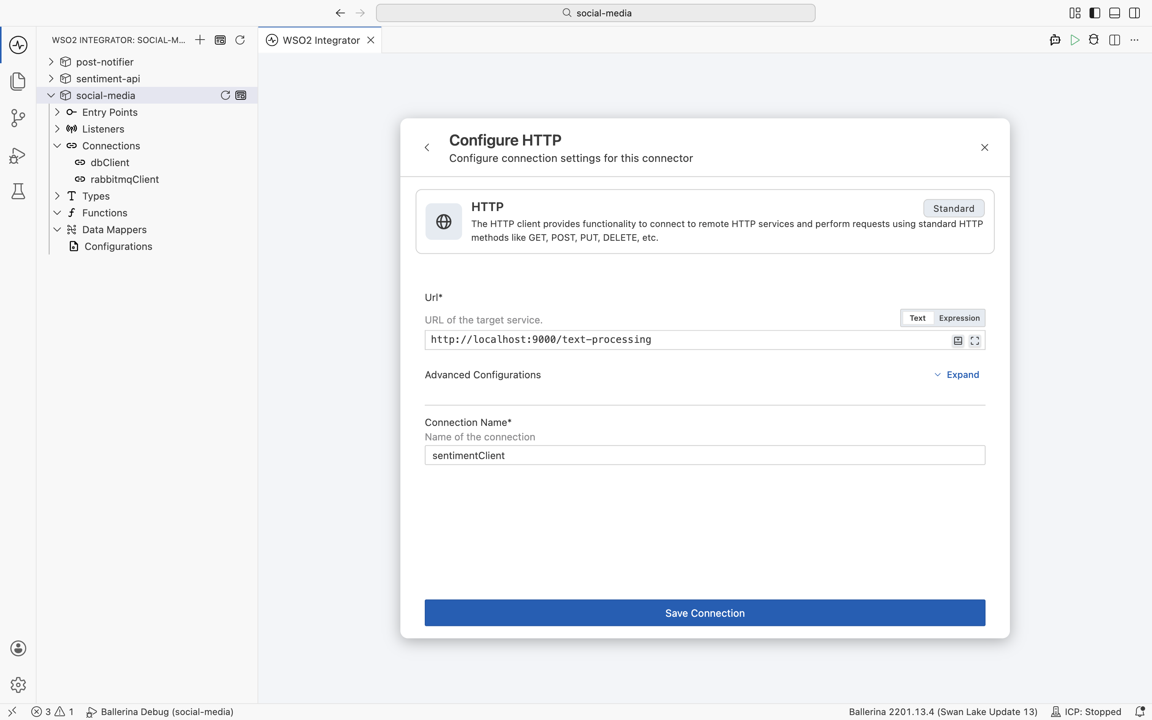
Task: Open the Testing flask icon
Action: [18, 191]
